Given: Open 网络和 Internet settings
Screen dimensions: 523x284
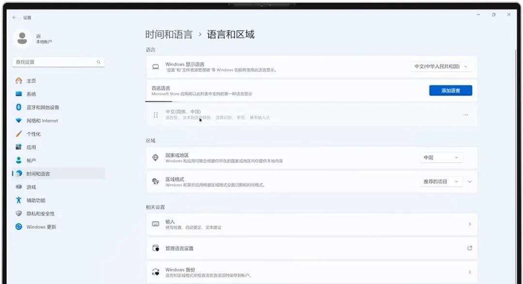Looking at the screenshot, I should (x=59, y=120).
